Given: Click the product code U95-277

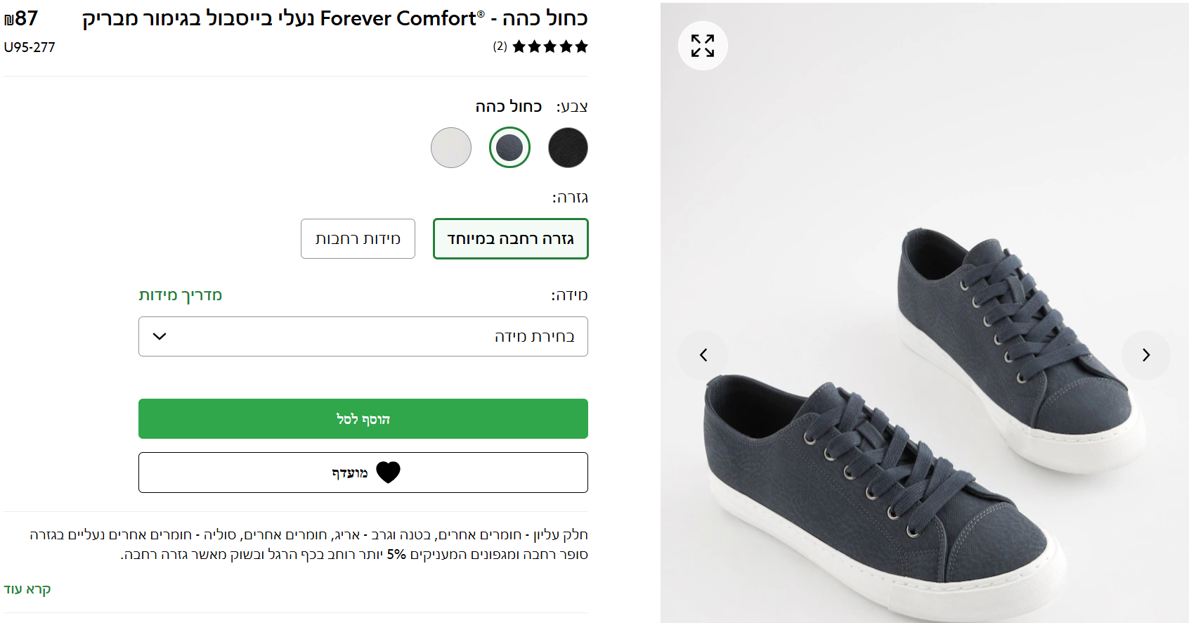Looking at the screenshot, I should [30, 47].
